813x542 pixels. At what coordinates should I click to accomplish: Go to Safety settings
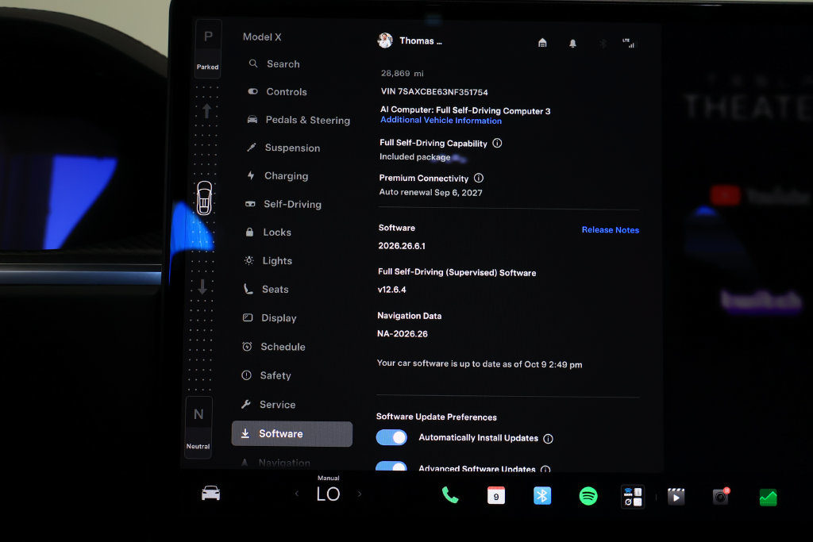[x=267, y=375]
